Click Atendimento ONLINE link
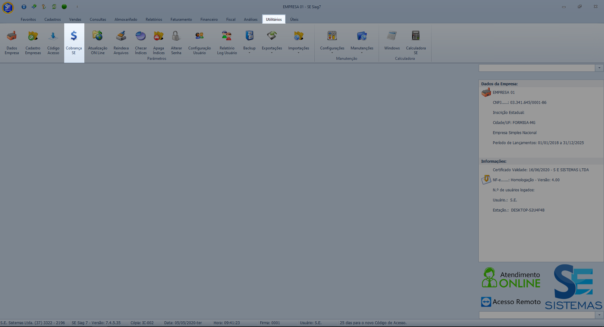Screen dimensions: 604x327 pos(511,279)
